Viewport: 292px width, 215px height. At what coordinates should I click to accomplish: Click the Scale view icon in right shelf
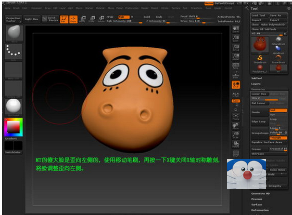click(x=236, y=135)
